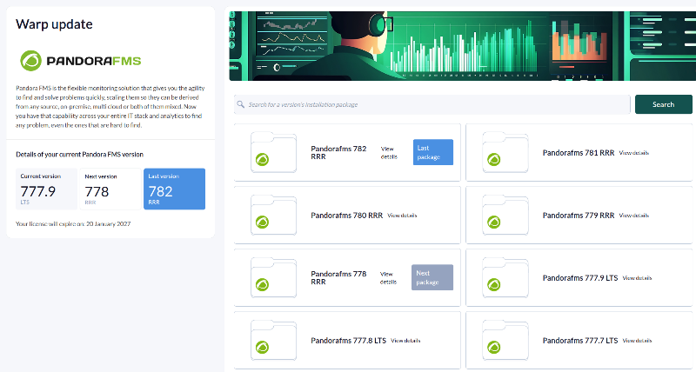
Task: Open the Pandorafms 777.9 LTS folder icon
Action: pos(505,277)
